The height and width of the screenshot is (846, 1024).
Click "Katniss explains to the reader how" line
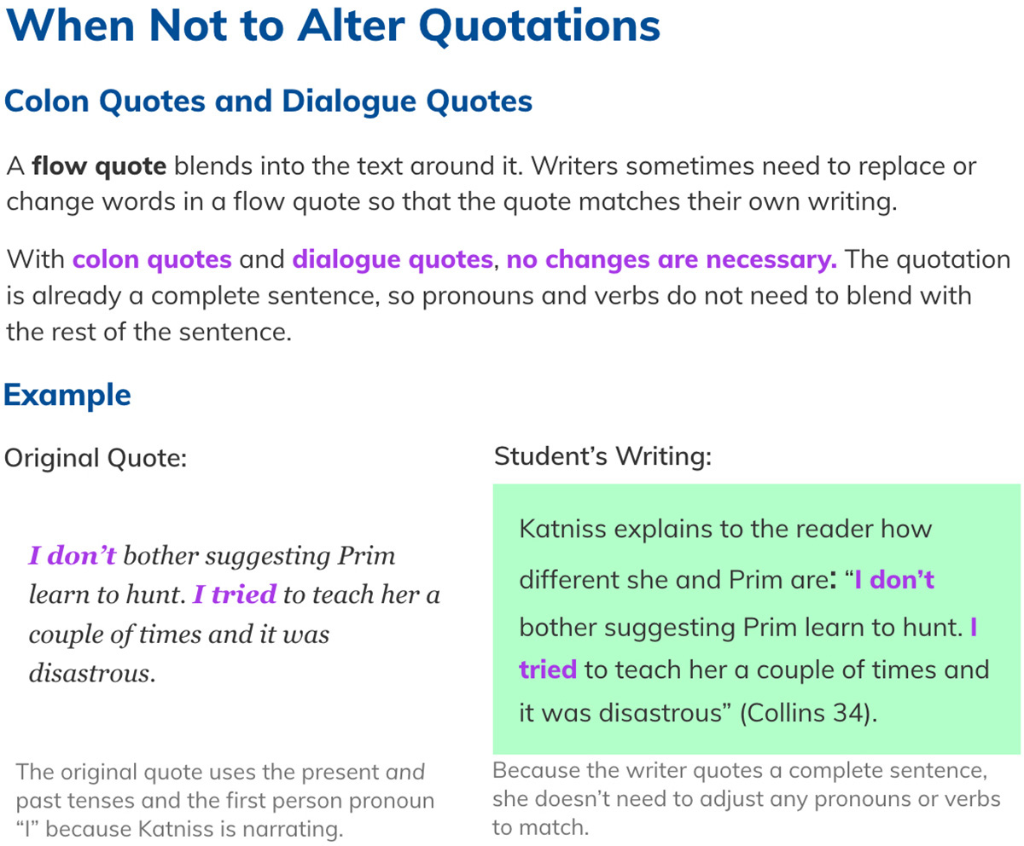coord(725,529)
